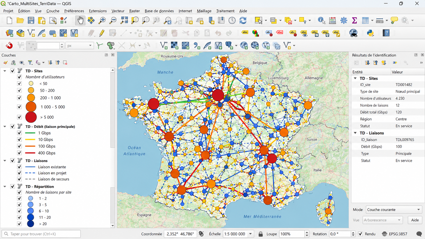
Task: Click the Zoom Out magnifier tool
Action: point(113,20)
